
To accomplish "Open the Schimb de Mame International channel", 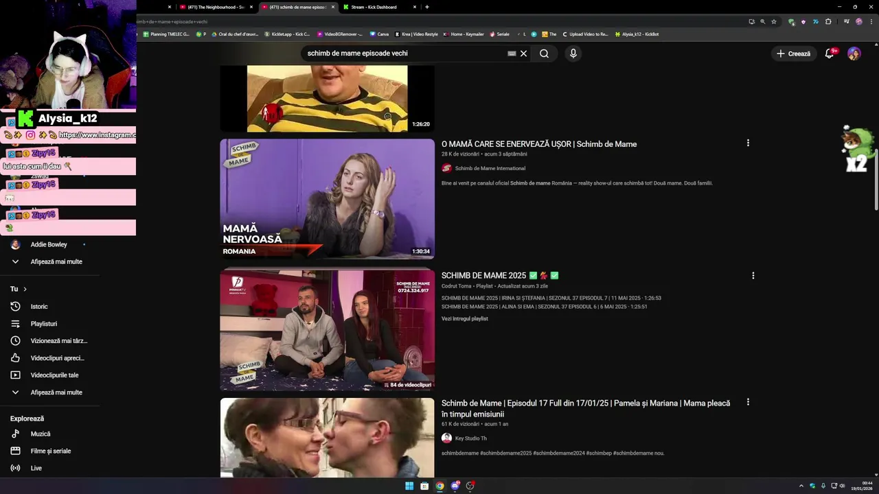I will click(x=490, y=168).
